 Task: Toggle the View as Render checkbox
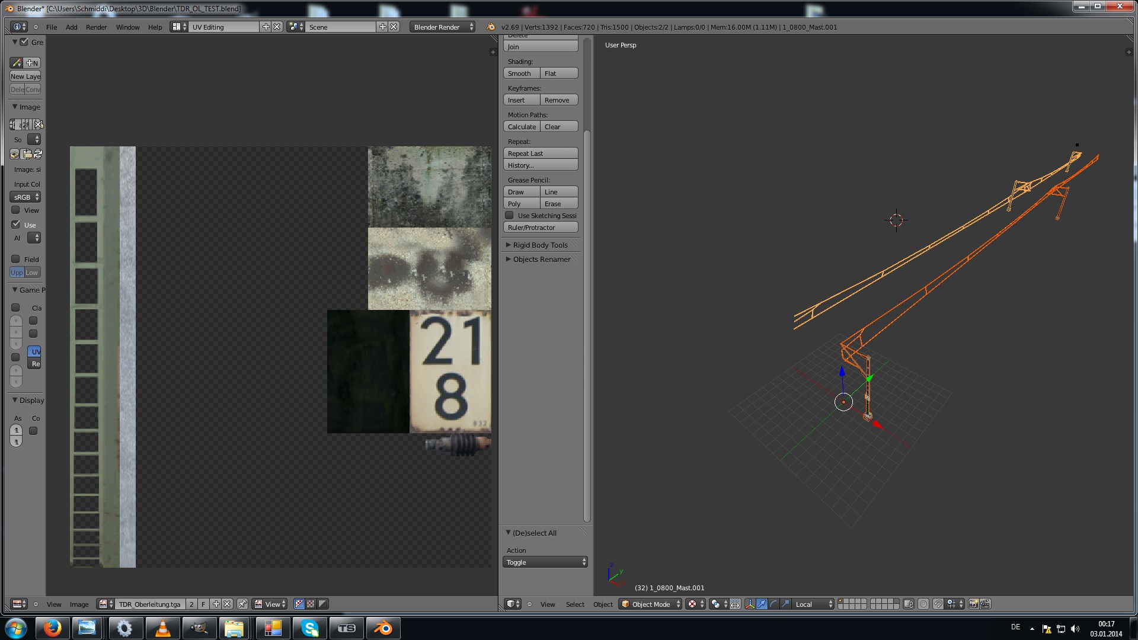tap(16, 210)
